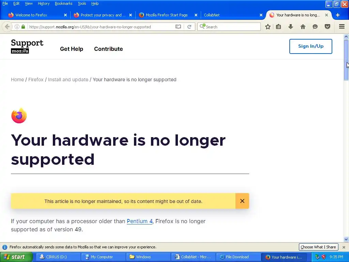The image size is (349, 262).
Task: Close the data-sharing notification bar
Action: 344,247
